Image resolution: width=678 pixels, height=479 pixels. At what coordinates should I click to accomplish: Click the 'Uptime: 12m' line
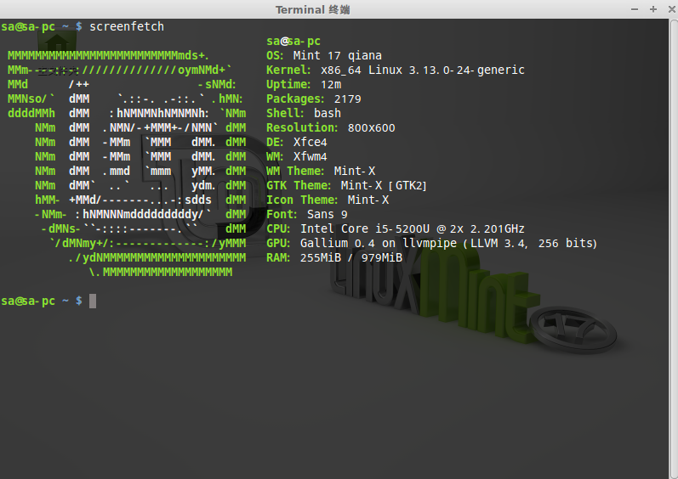tap(304, 85)
